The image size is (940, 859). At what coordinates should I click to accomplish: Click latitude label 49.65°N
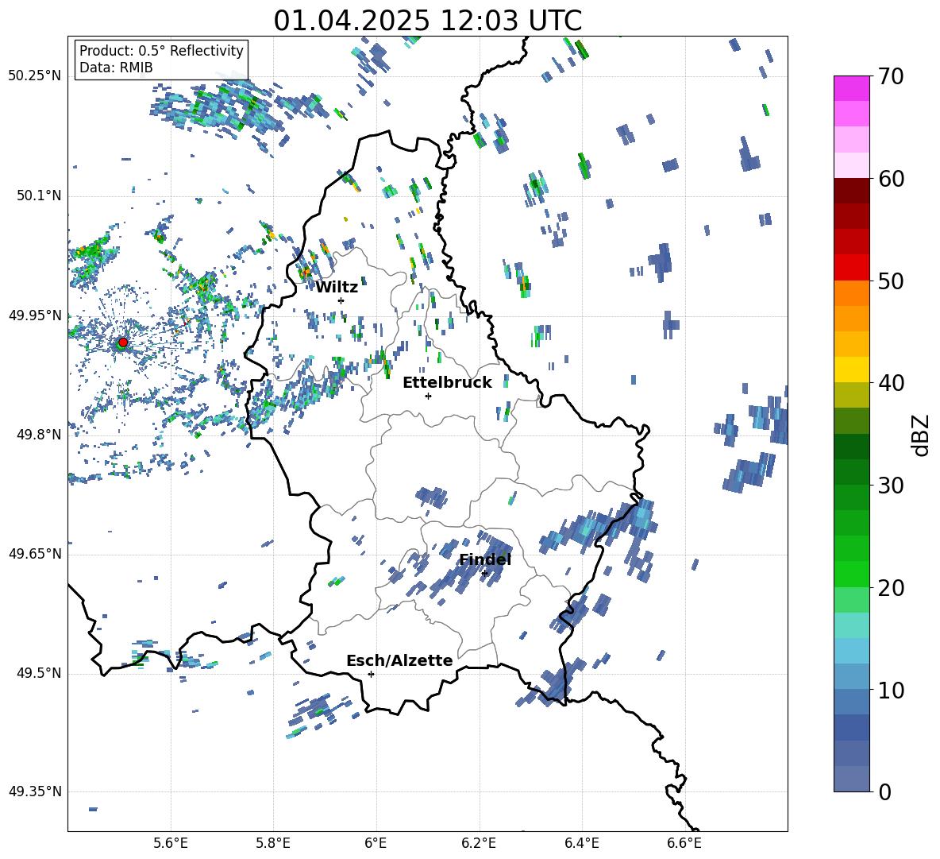coord(35,554)
